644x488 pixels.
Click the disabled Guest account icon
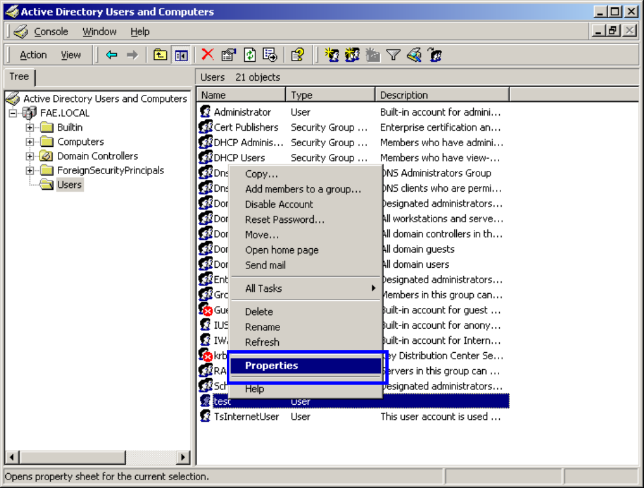point(205,309)
